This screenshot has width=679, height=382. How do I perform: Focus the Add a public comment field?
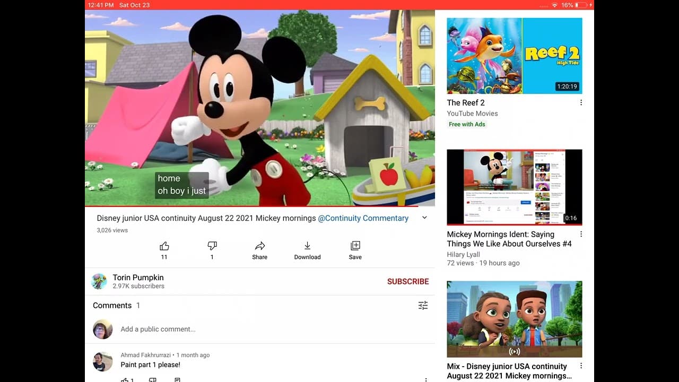158,329
